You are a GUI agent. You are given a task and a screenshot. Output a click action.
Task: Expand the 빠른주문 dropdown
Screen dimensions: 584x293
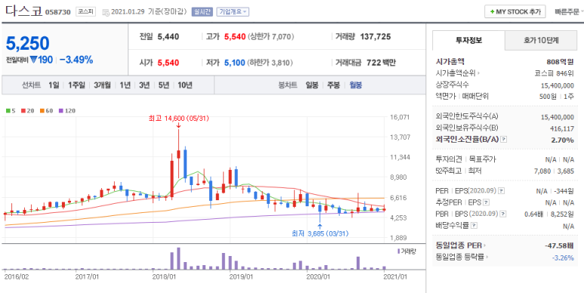[x=569, y=12]
